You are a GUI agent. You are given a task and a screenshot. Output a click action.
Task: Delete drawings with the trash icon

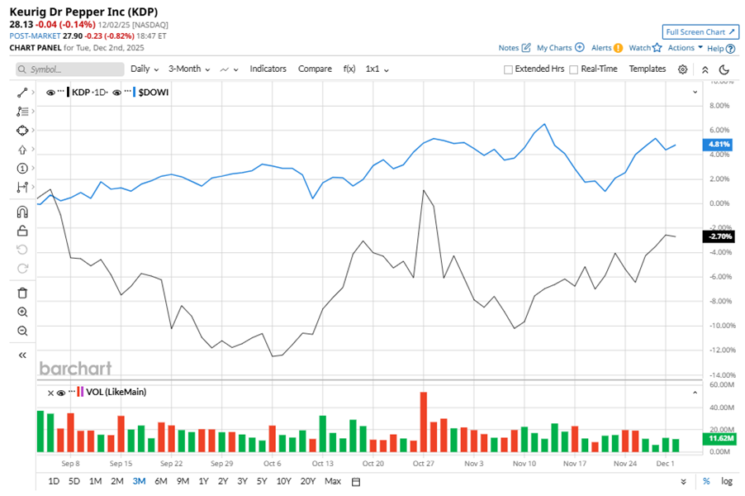click(22, 293)
